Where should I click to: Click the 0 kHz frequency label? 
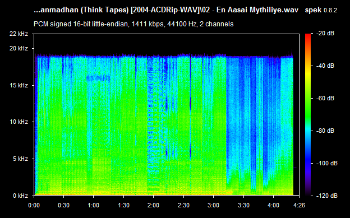click(x=21, y=196)
